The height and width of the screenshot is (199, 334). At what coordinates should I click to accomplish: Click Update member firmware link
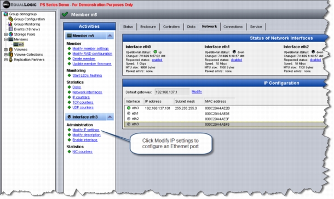point(92,64)
